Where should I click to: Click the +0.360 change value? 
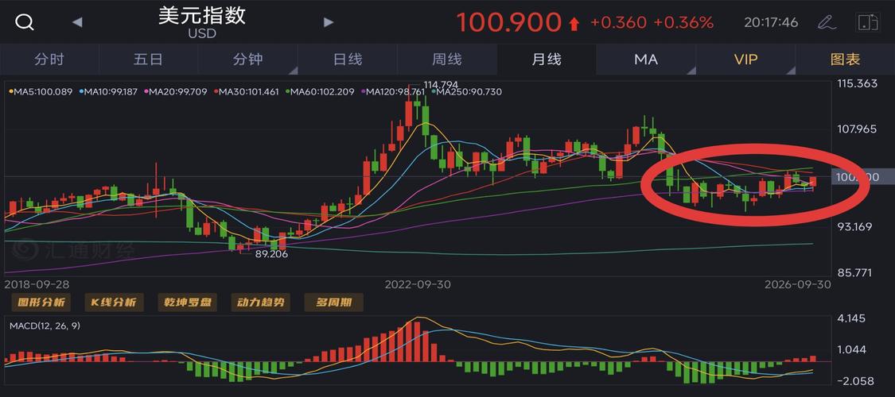[618, 23]
